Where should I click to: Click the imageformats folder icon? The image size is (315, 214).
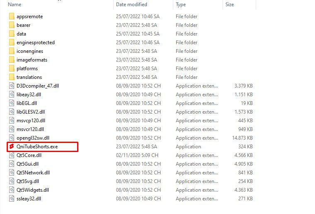click(12, 59)
